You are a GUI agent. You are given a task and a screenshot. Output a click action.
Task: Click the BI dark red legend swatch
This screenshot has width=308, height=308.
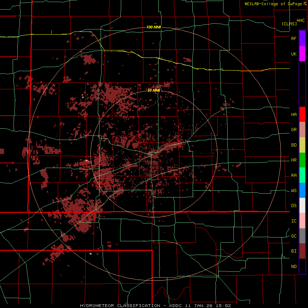tap(302, 251)
